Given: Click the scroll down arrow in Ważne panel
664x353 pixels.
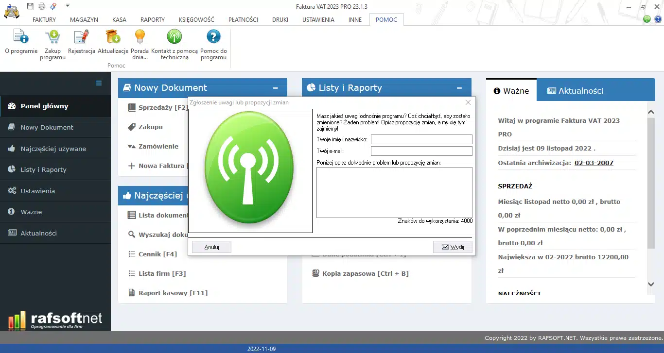Looking at the screenshot, I should pyautogui.click(x=651, y=284).
